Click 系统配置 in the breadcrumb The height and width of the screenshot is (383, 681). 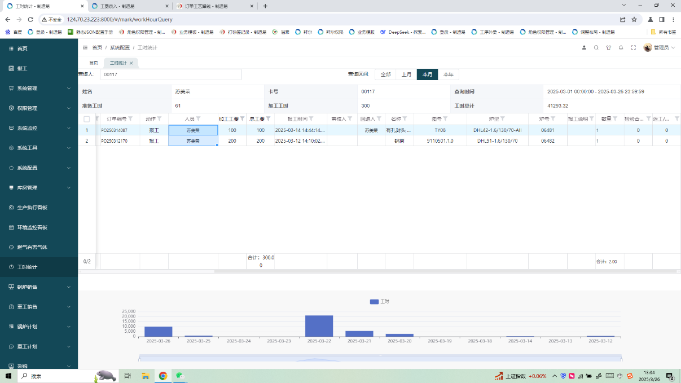120,48
